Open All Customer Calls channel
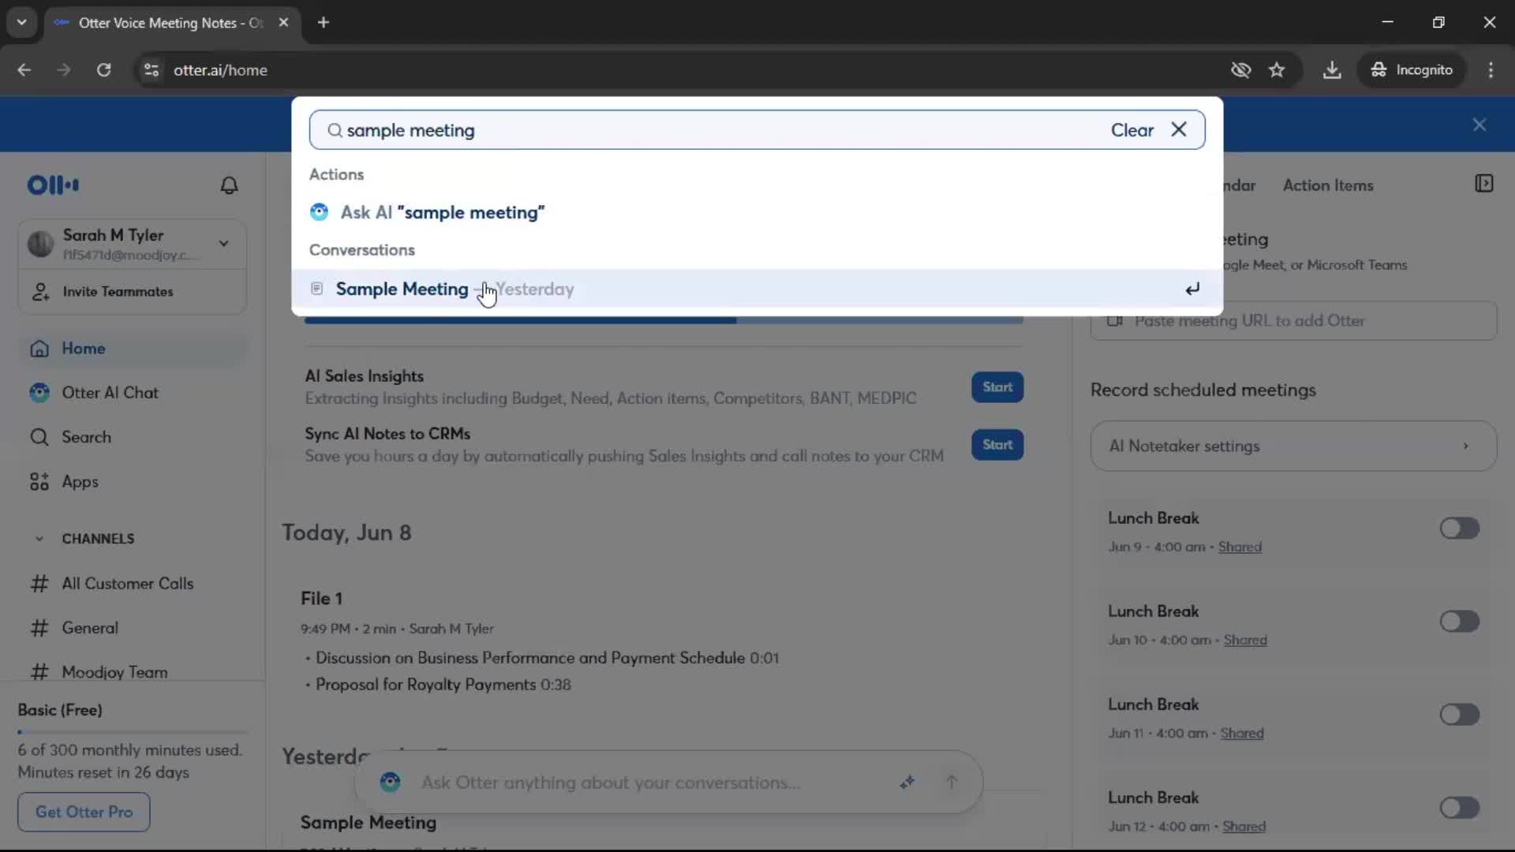The width and height of the screenshot is (1515, 852). click(133, 584)
